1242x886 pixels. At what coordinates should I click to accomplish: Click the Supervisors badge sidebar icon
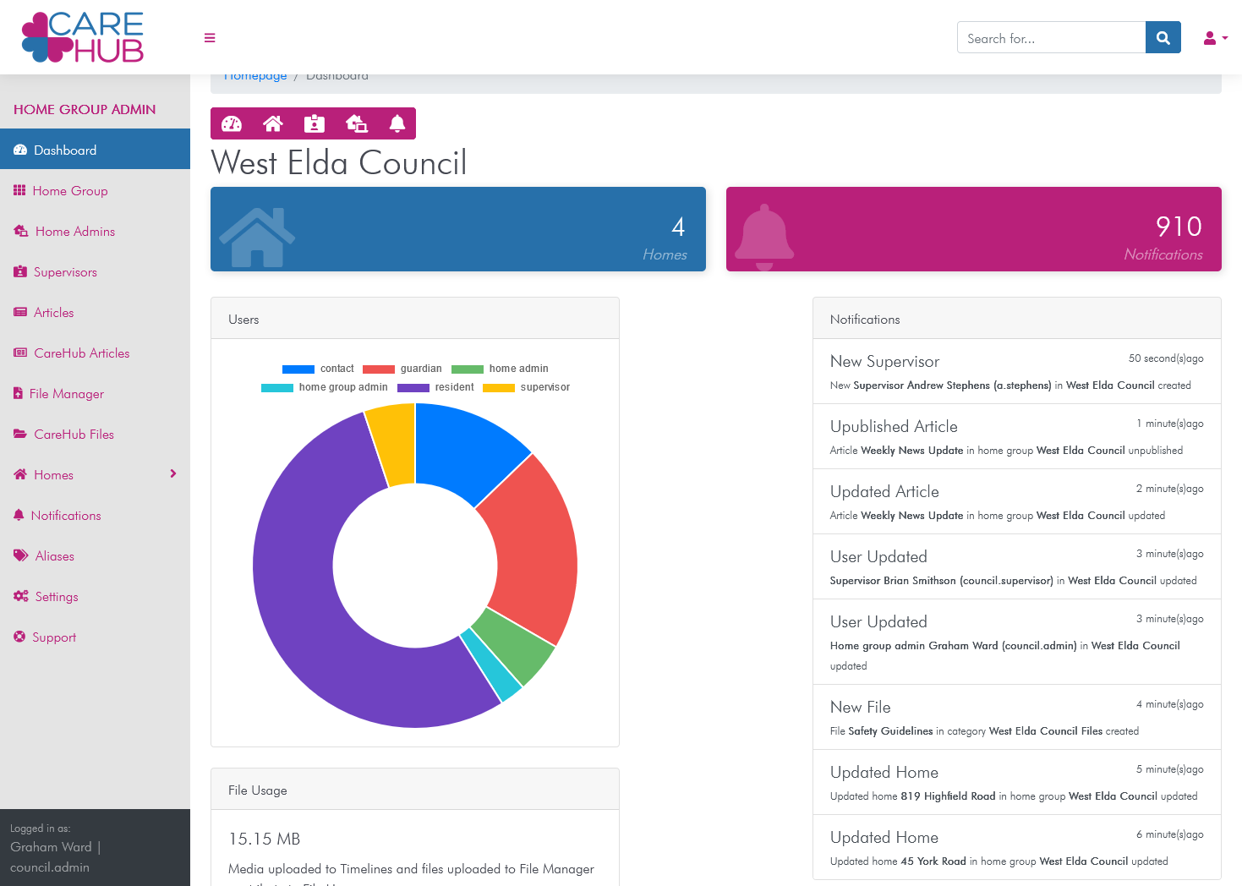(x=20, y=271)
